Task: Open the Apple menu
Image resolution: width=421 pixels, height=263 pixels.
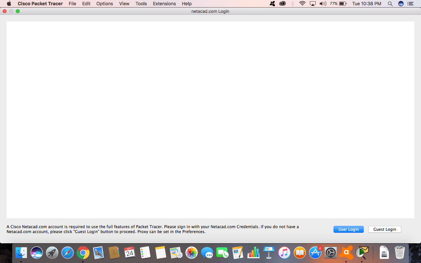Action: coord(9,4)
